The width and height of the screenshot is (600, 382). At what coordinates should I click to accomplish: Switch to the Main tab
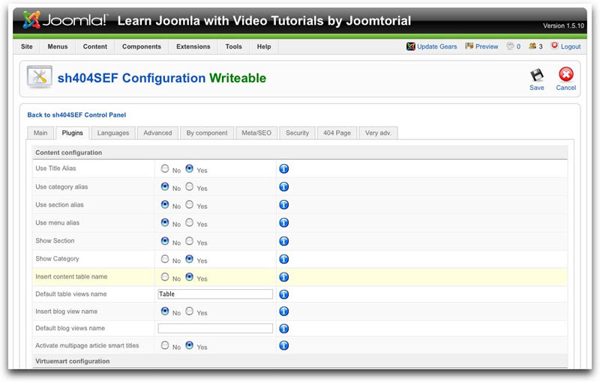(x=40, y=133)
